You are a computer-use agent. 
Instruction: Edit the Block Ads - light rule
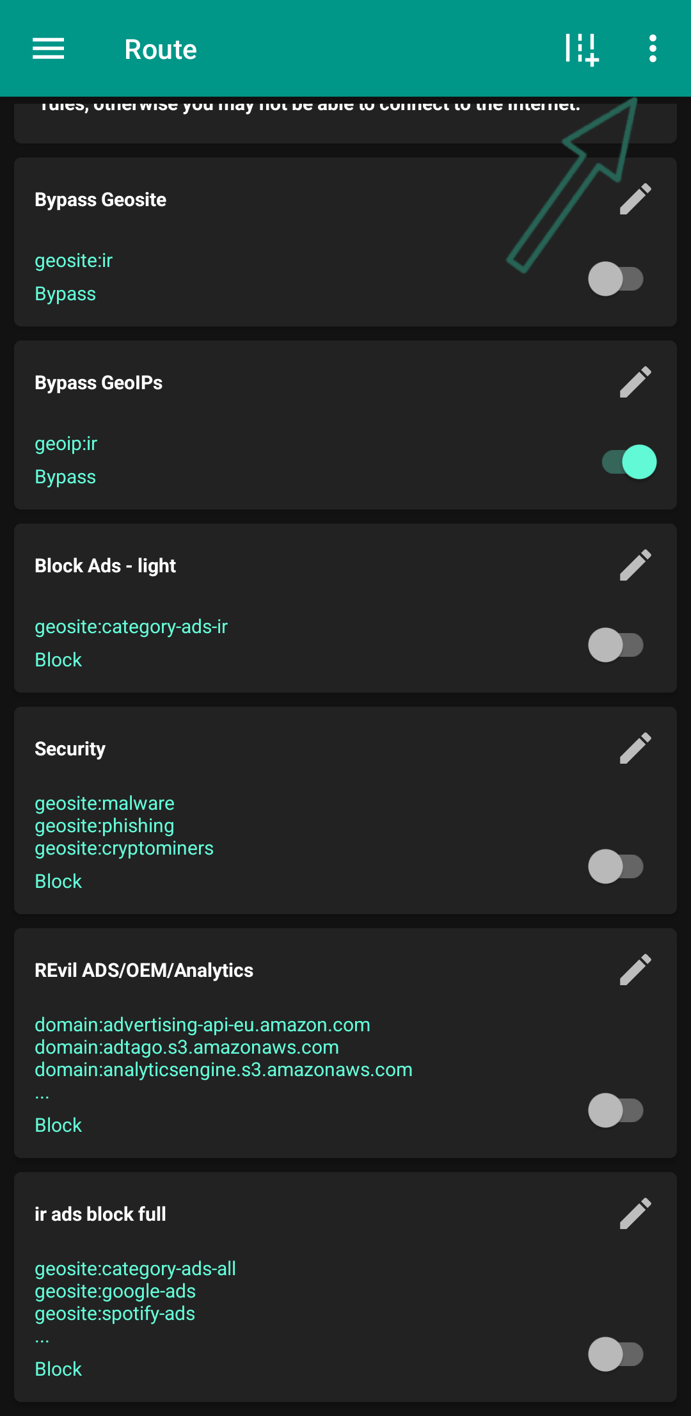[x=635, y=565]
